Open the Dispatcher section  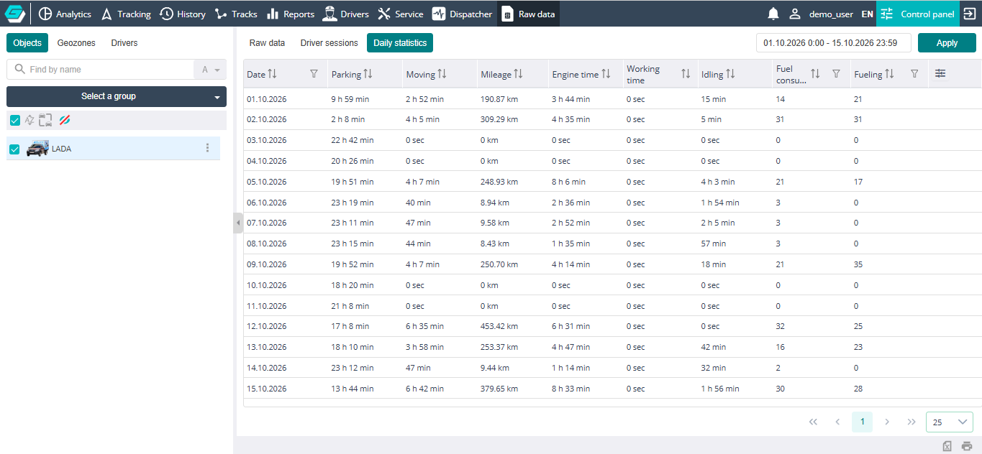pos(463,14)
